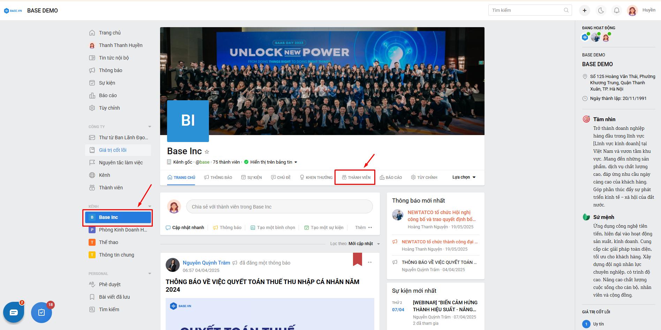
Task: Click the red bookmark on post
Action: [x=358, y=260]
